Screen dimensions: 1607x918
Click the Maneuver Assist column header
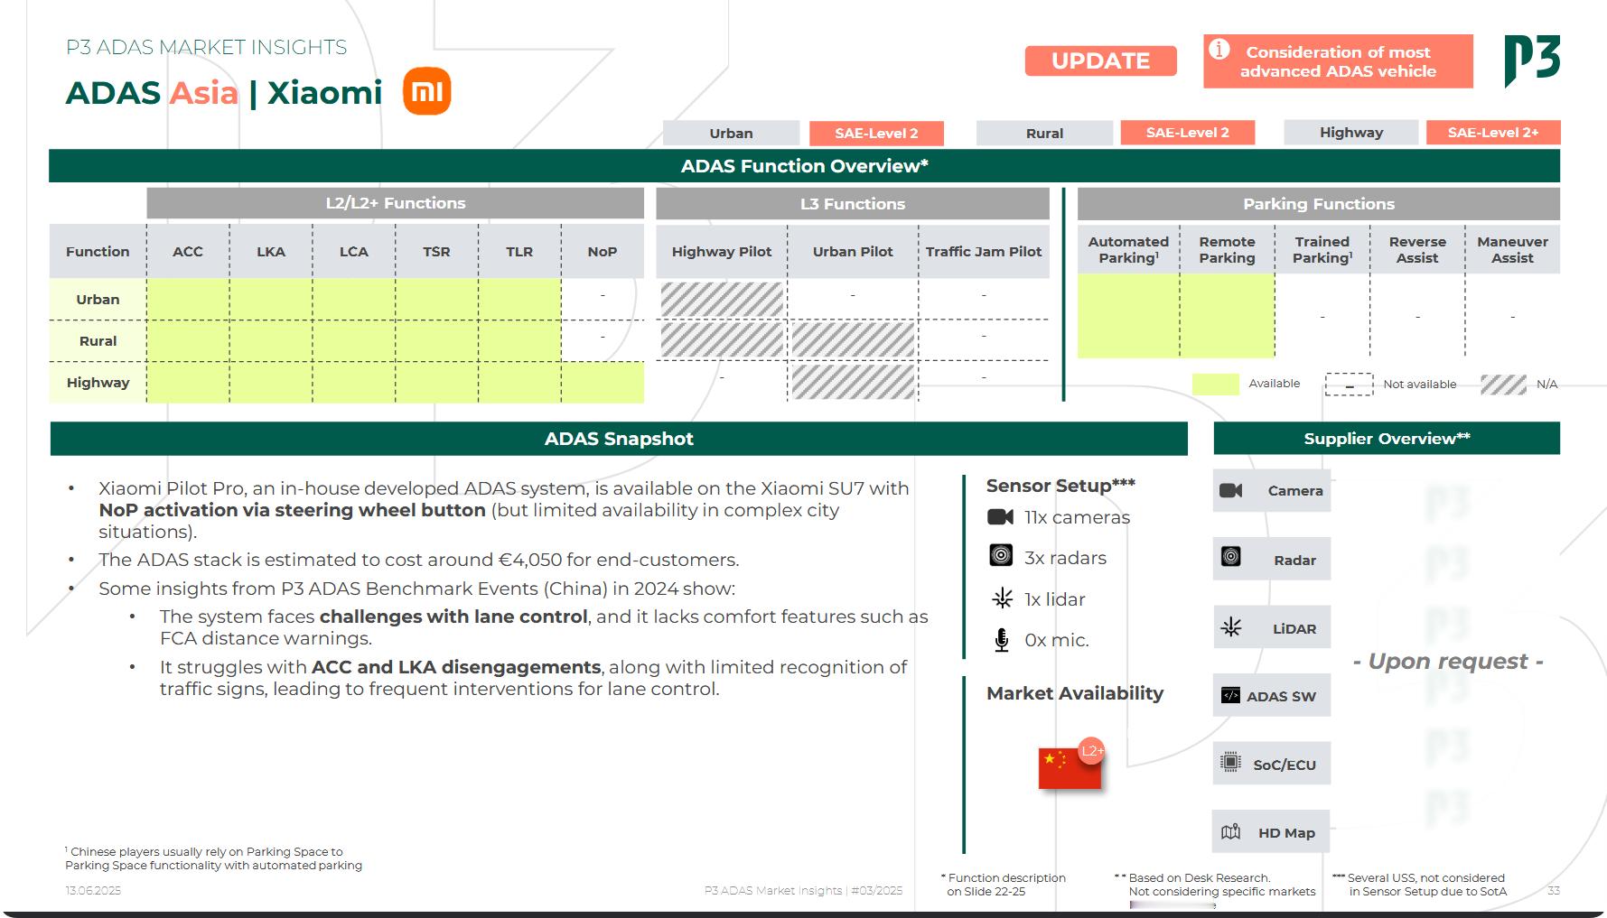[1512, 249]
